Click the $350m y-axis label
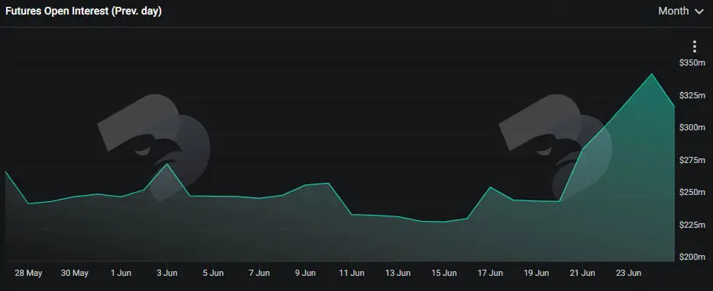Image resolution: width=713 pixels, height=291 pixels. [692, 63]
